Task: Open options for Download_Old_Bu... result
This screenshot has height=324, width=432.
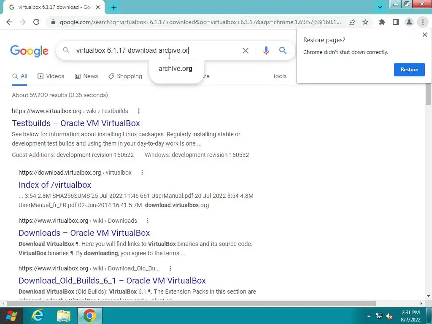Action: [x=170, y=268]
